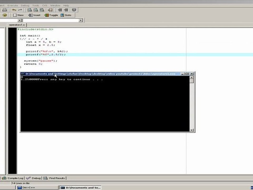
Task: Open the Execute menu
Action: (x=13, y=6)
